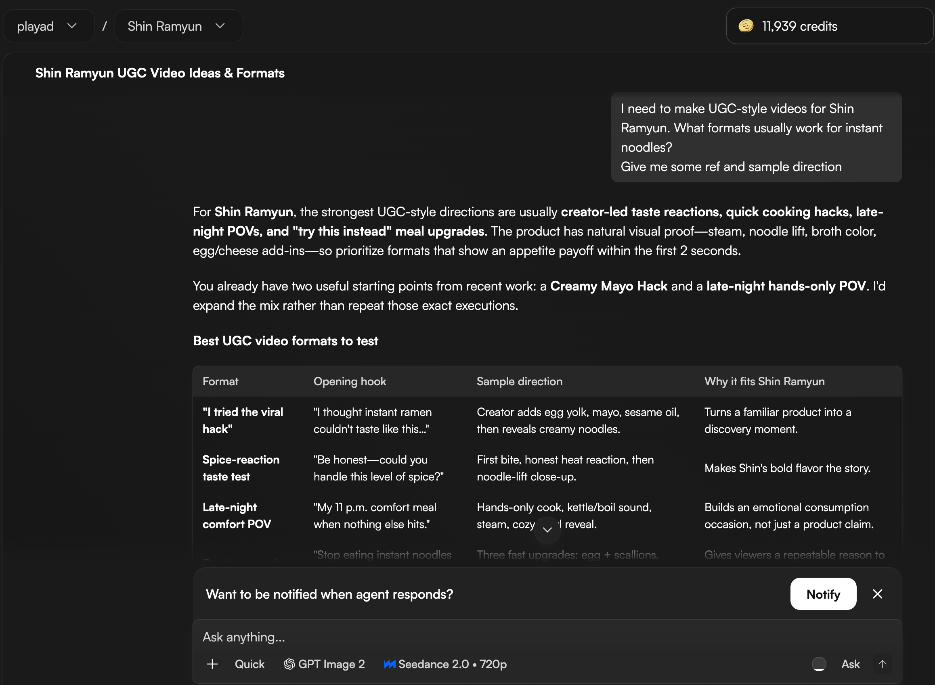Click the cell Makes Shin's bold flavor the story
This screenshot has width=935, height=685.
point(787,468)
